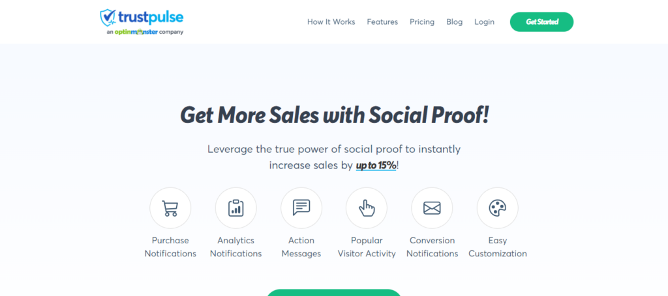This screenshot has width=668, height=296.
Task: Visit the Blog from the navigation
Action: (455, 21)
